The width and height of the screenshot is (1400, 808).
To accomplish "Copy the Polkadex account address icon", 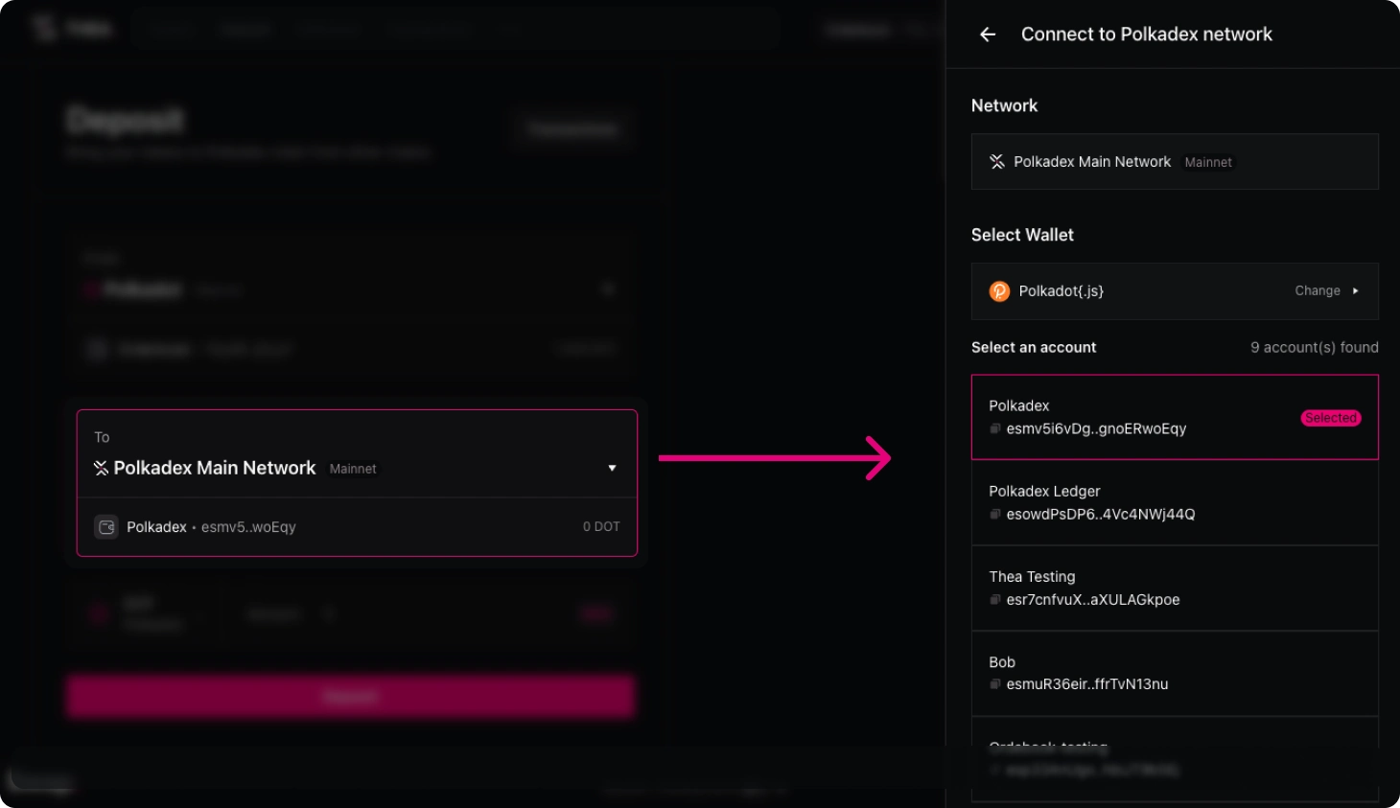I will 995,429.
